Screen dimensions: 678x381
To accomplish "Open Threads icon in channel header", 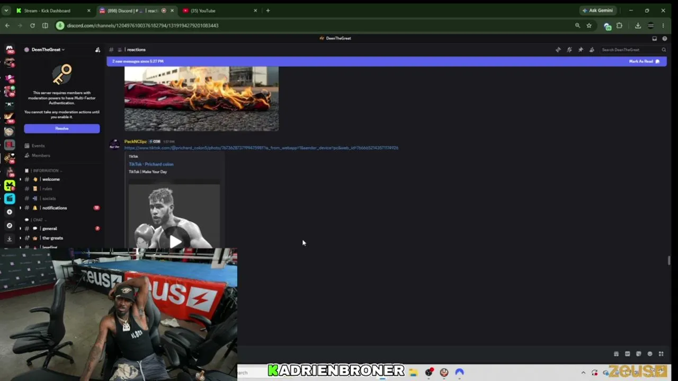I will tap(558, 50).
